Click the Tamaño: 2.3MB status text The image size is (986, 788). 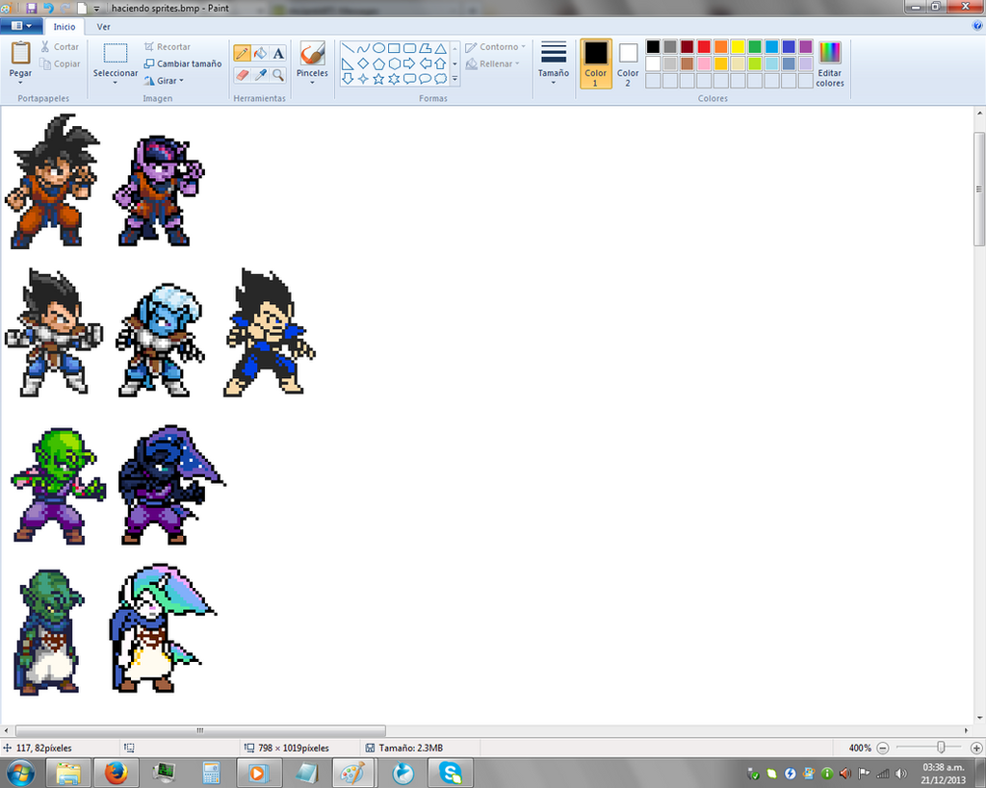coord(410,748)
